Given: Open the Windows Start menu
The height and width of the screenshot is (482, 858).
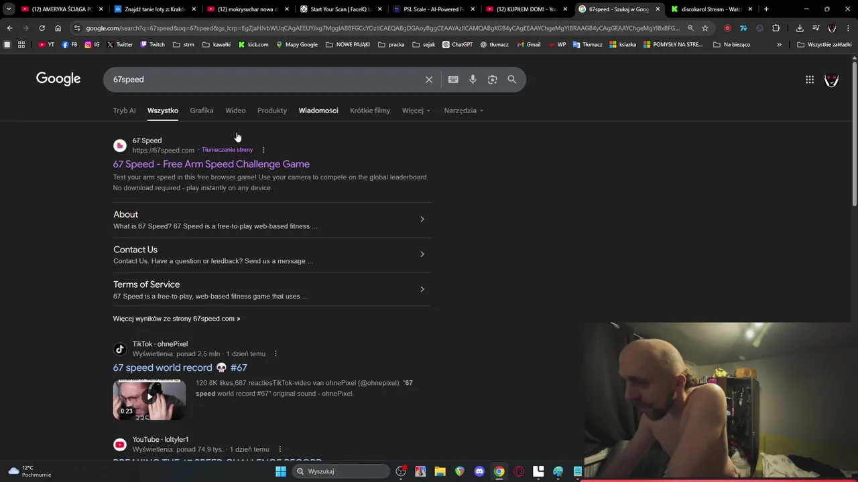Looking at the screenshot, I should point(281,471).
